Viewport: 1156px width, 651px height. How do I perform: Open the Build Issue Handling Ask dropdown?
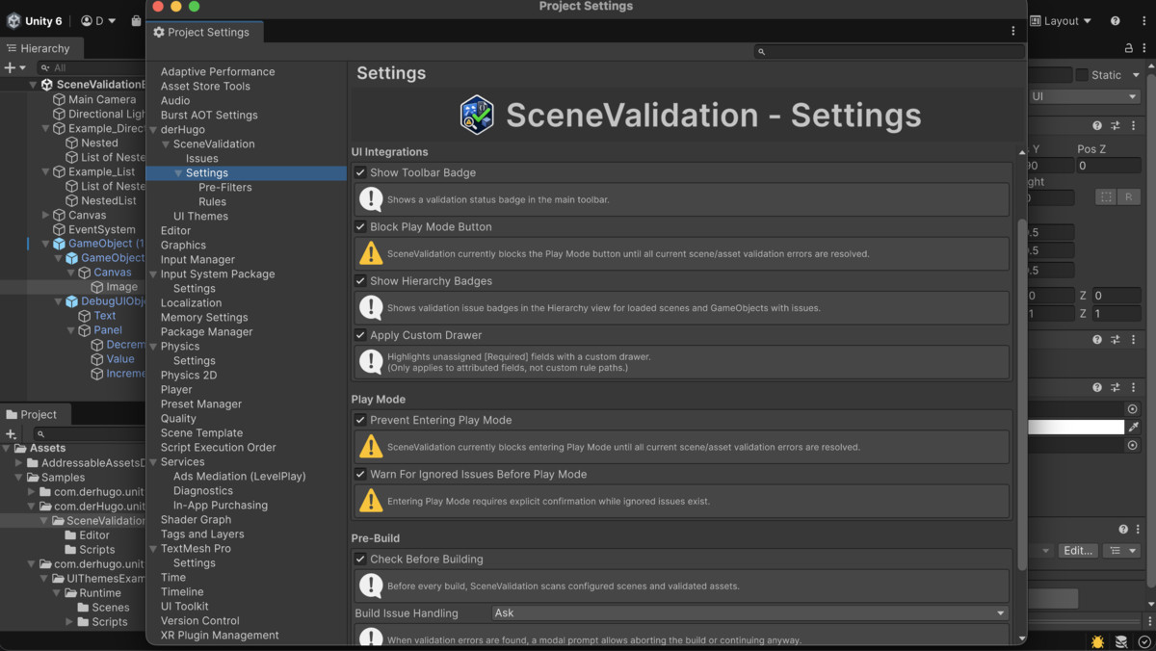749,612
